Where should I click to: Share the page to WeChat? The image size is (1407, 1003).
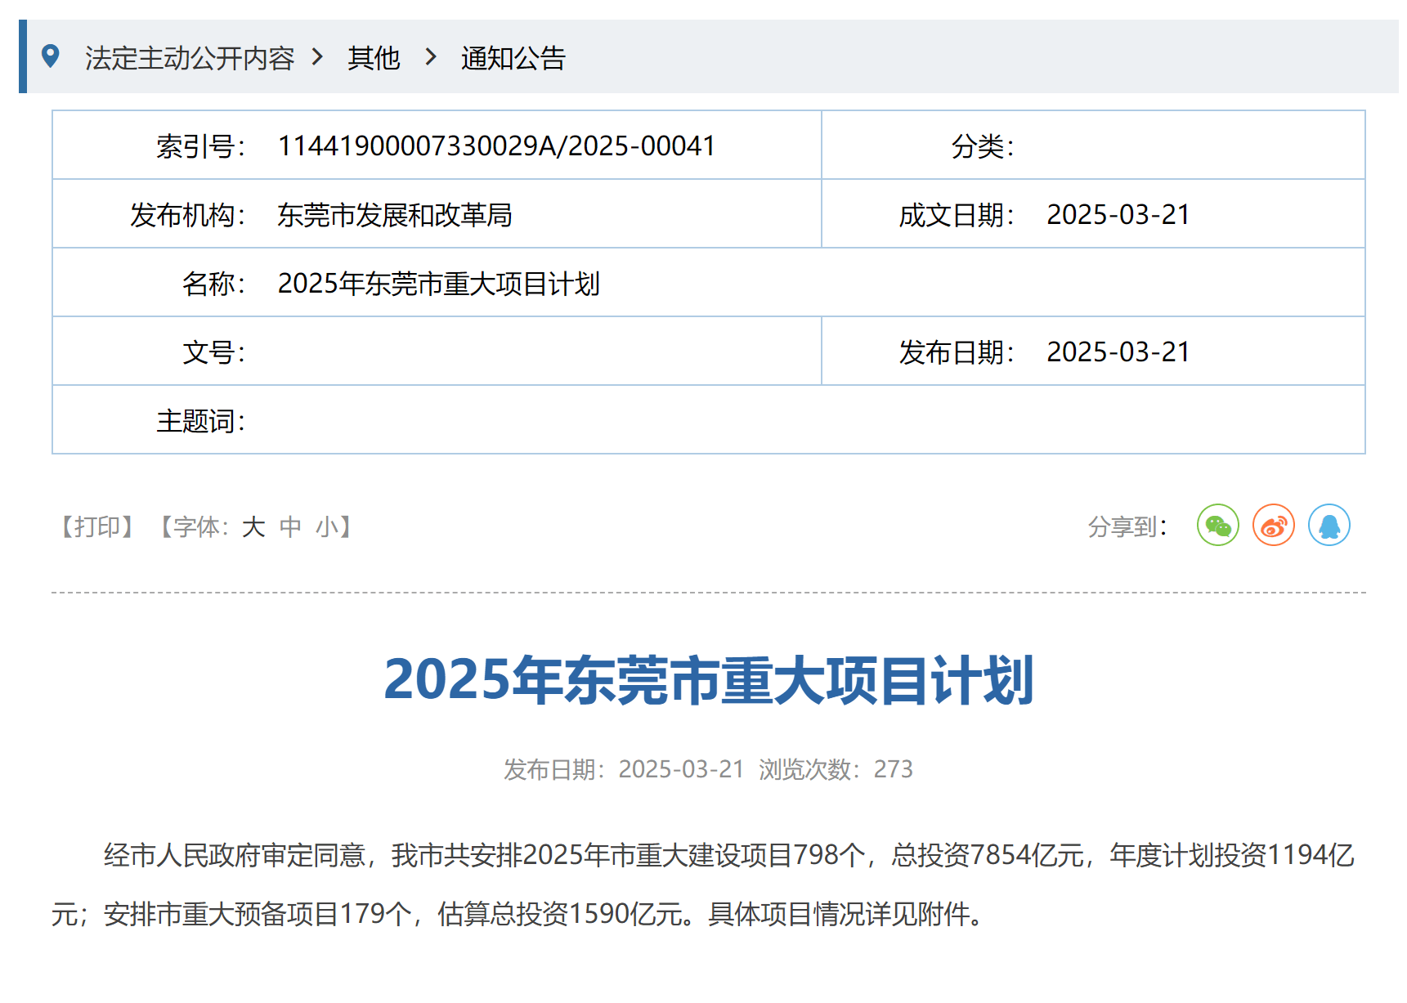click(1217, 525)
